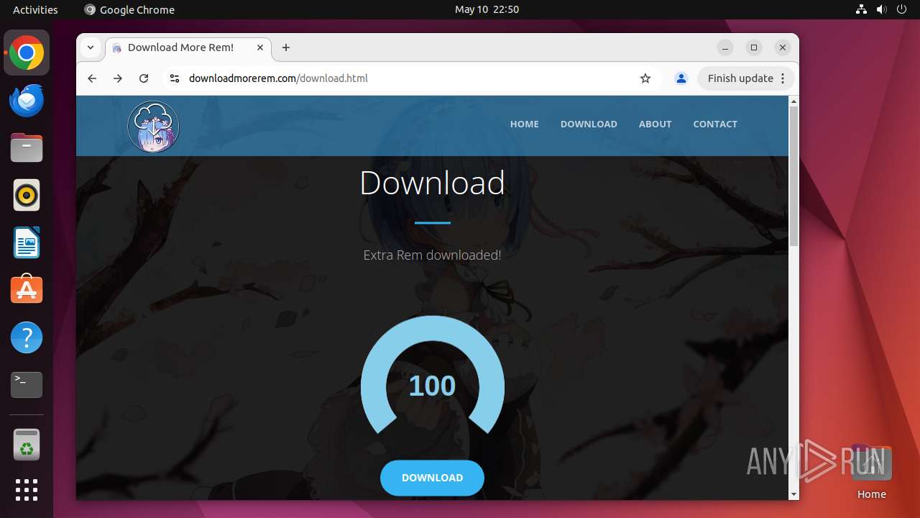The width and height of the screenshot is (920, 518).
Task: Go back to the previous page
Action: pos(92,78)
